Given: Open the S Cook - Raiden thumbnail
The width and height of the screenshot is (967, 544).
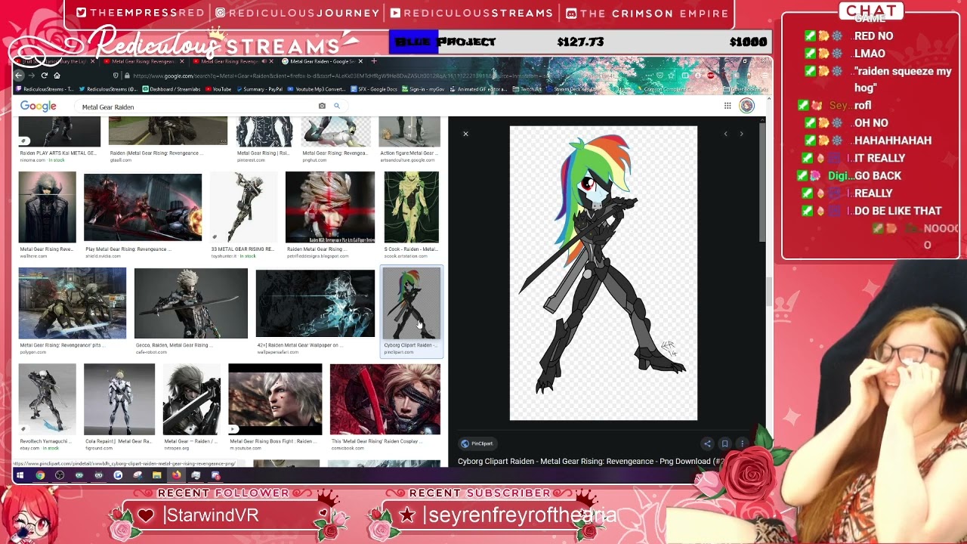Looking at the screenshot, I should pyautogui.click(x=411, y=207).
